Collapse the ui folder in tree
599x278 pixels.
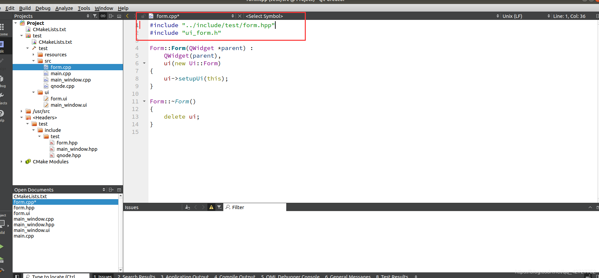(33, 92)
